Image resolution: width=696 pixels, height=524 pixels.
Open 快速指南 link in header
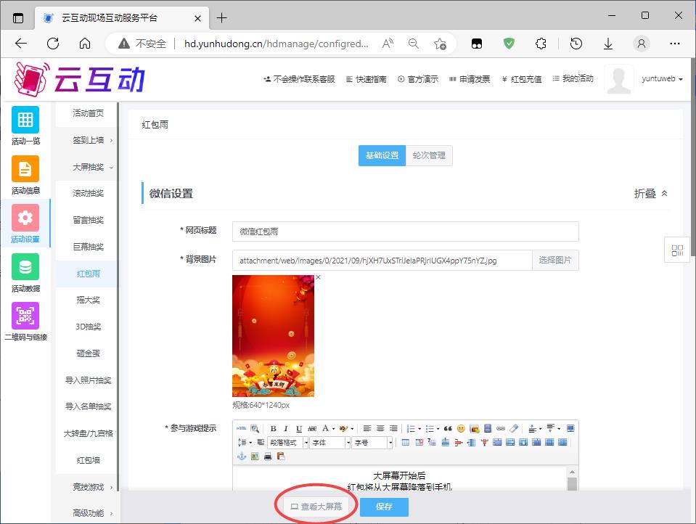pyautogui.click(x=367, y=79)
